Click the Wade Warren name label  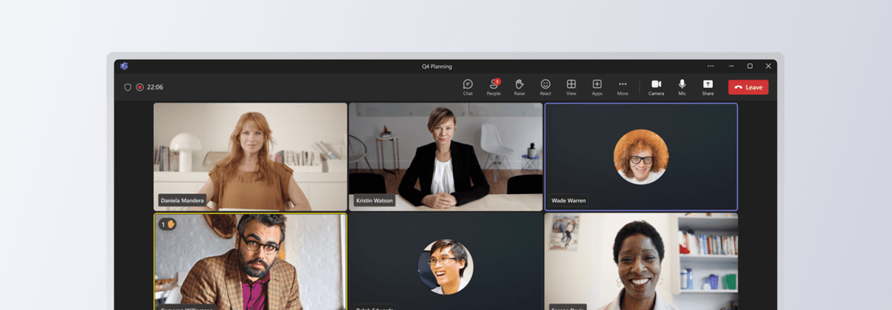pos(568,200)
